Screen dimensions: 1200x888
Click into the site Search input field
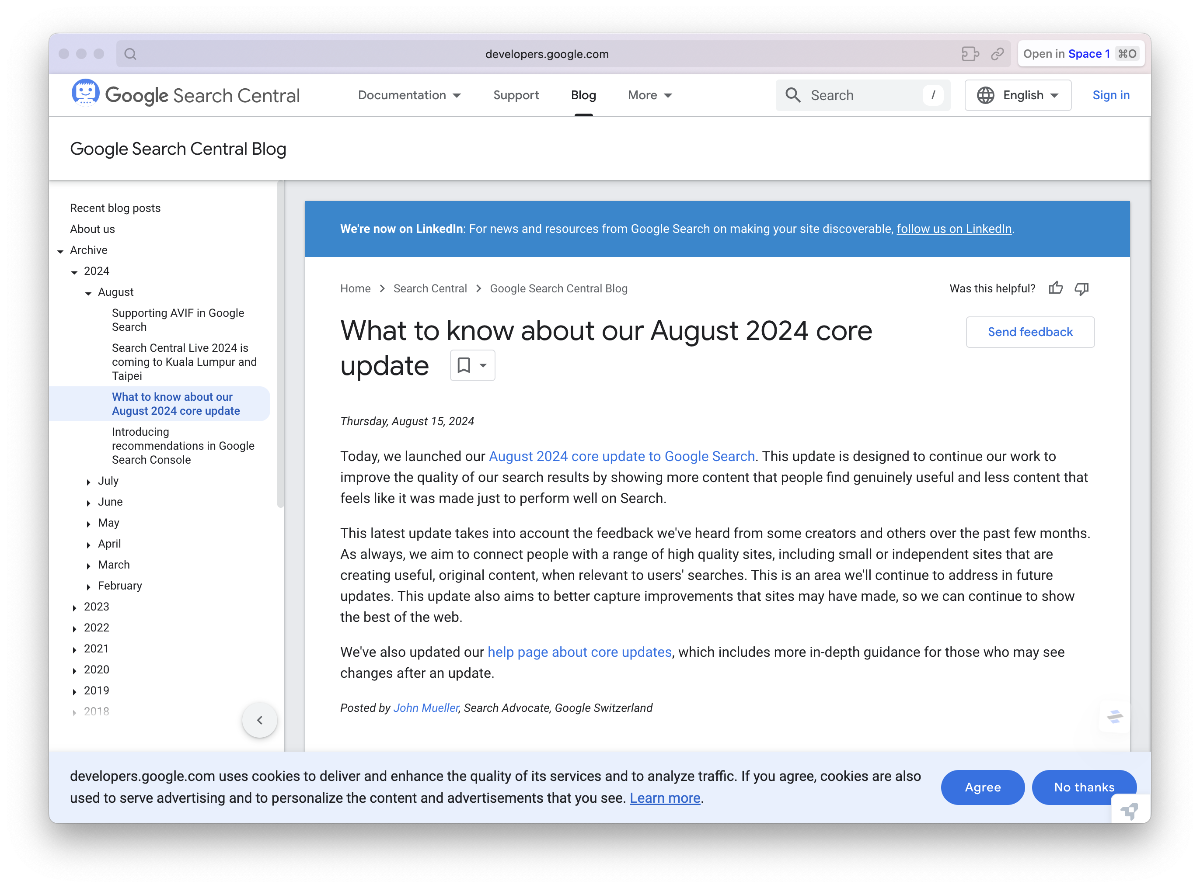pos(862,95)
